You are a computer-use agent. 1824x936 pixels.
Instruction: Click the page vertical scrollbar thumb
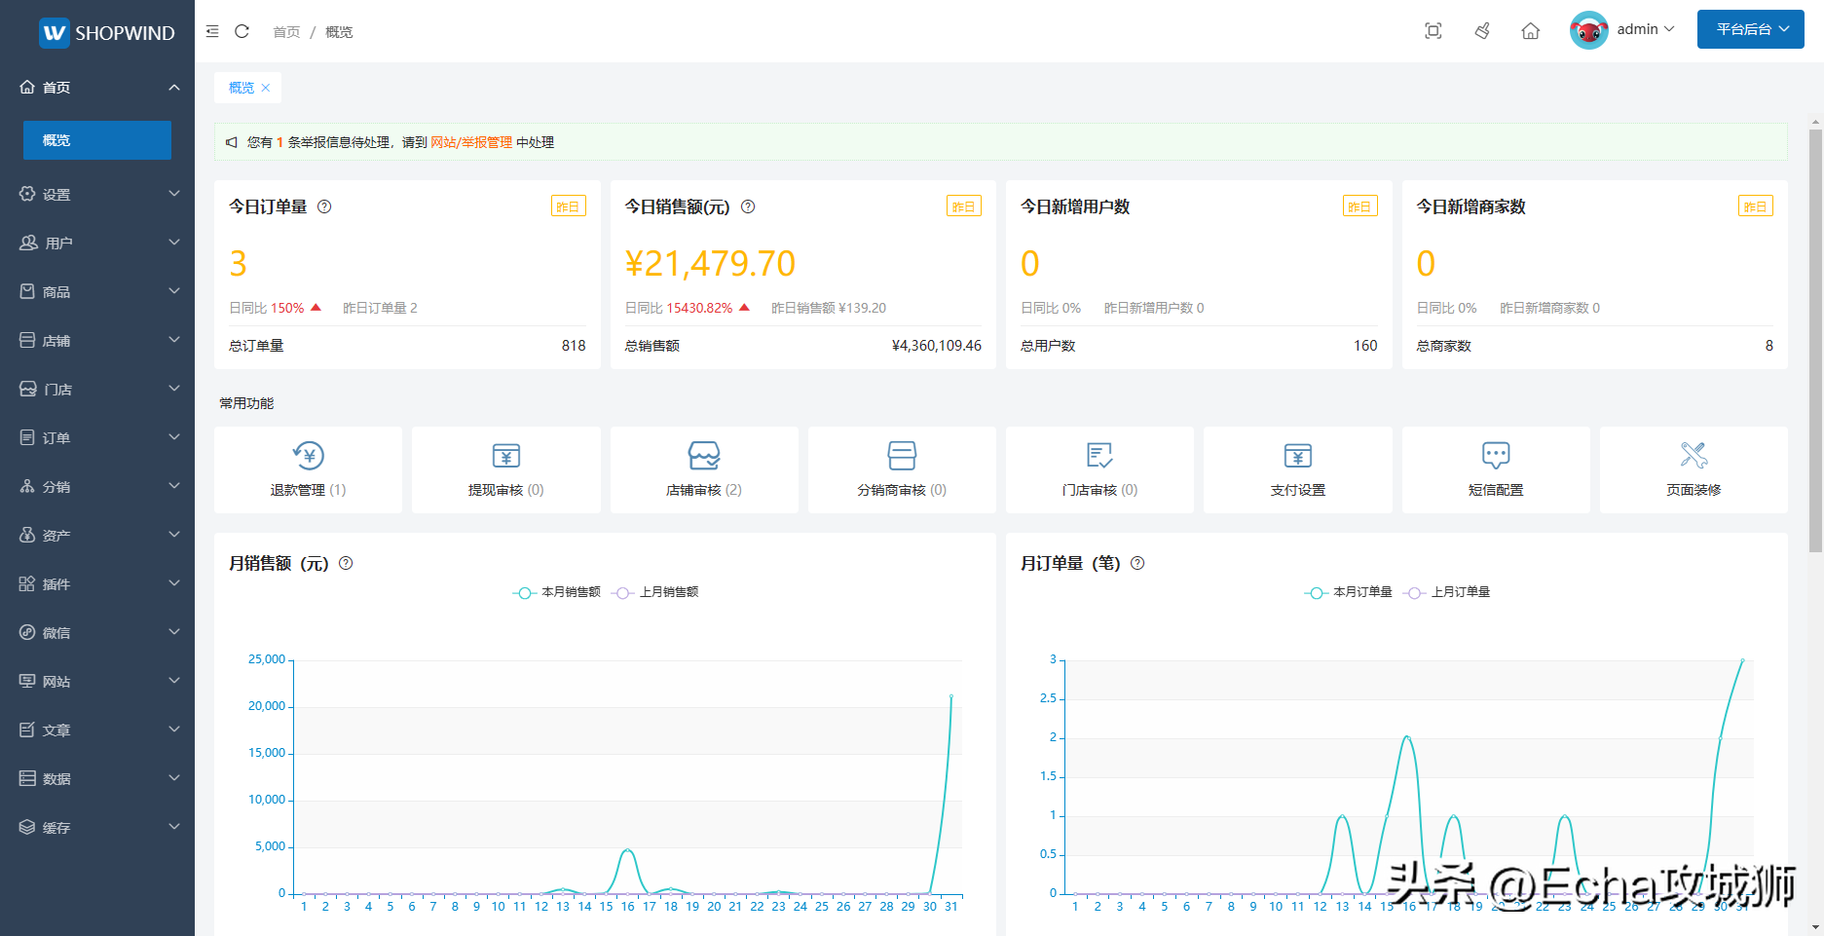[x=1815, y=341]
